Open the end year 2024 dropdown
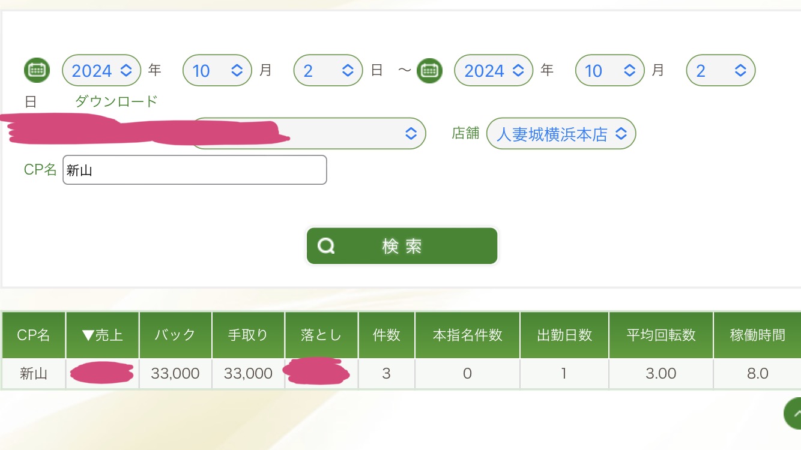Image resolution: width=801 pixels, height=450 pixels. tap(494, 71)
